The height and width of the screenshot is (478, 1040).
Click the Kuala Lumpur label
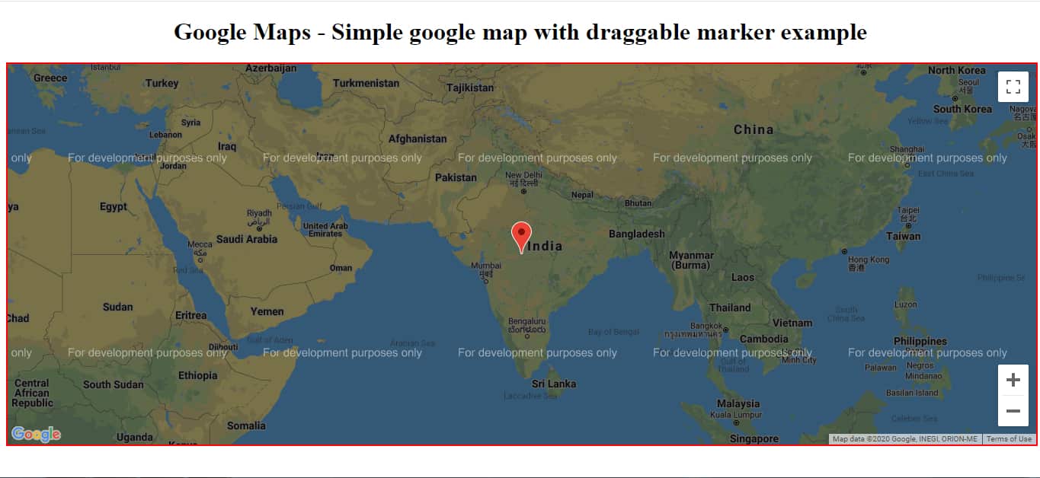736,415
